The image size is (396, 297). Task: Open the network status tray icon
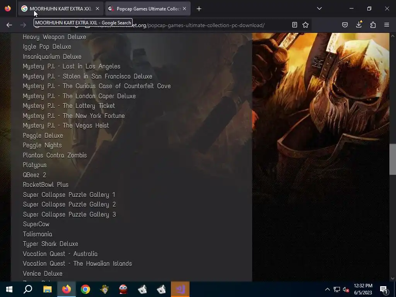point(337,289)
